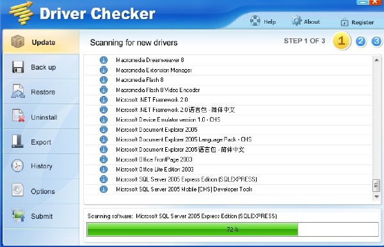
Task: Open the Back up section
Action: (41, 67)
